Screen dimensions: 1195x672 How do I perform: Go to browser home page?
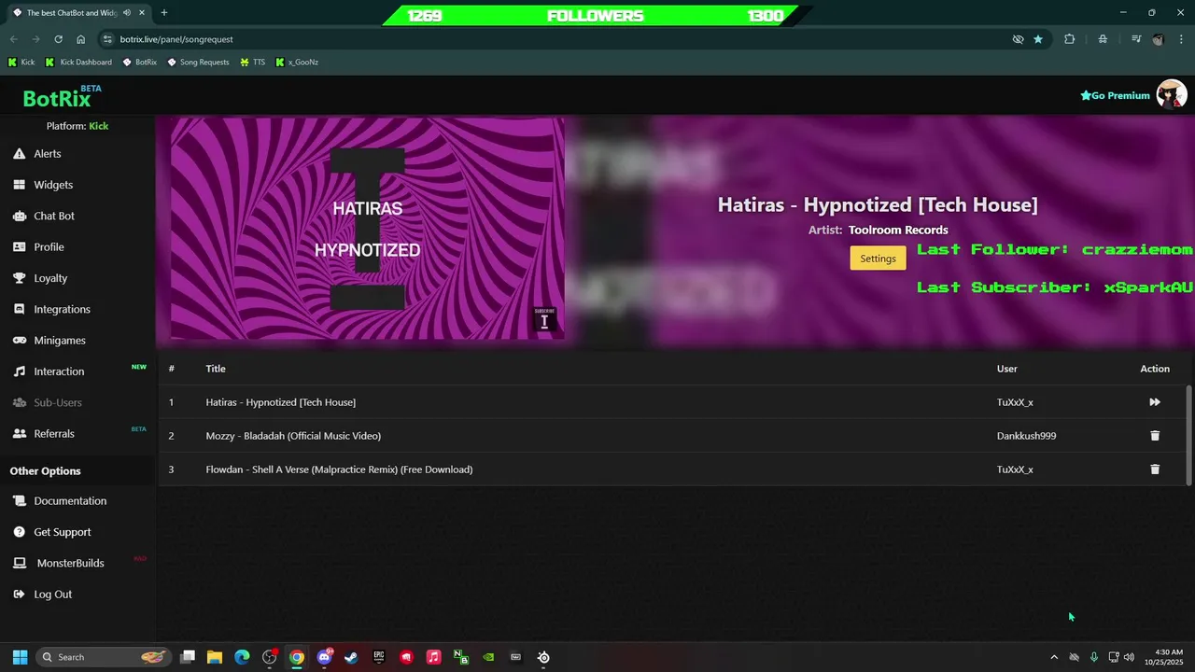(80, 39)
